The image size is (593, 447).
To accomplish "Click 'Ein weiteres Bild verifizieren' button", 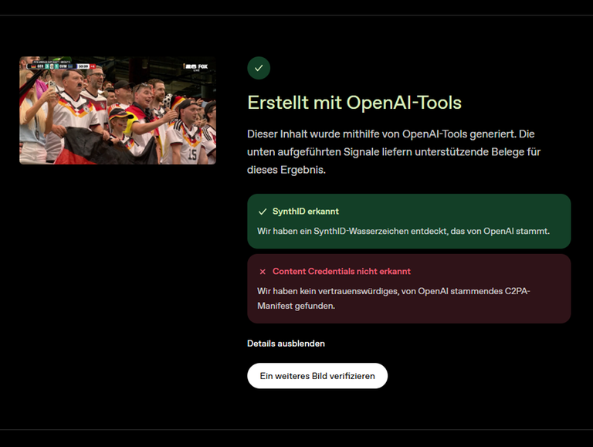I will point(317,376).
